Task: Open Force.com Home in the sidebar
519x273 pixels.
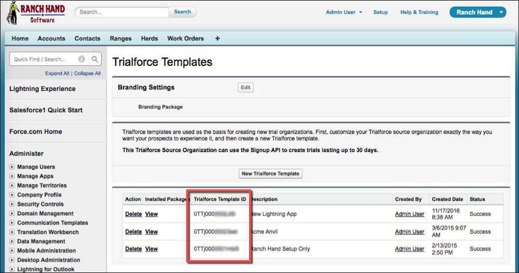Action: click(x=35, y=131)
